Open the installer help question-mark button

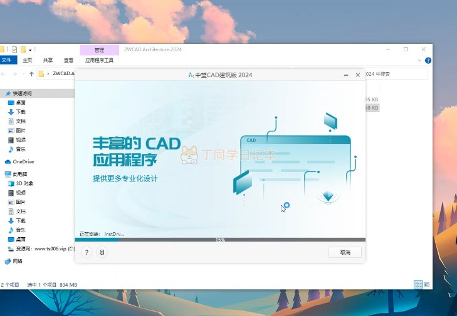pos(87,252)
